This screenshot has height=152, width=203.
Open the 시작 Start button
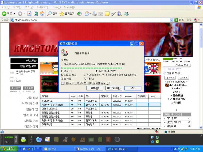[x=9, y=149]
